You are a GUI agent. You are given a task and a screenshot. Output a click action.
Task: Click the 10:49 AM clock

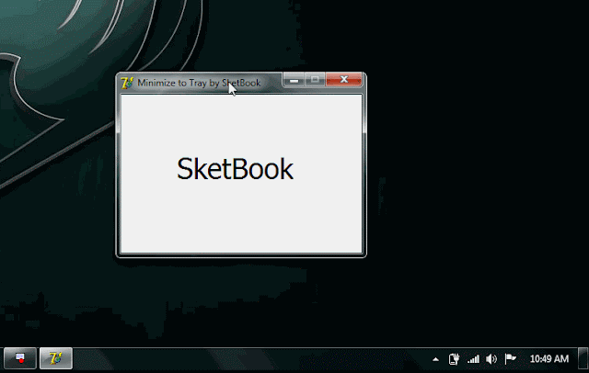pyautogui.click(x=549, y=359)
